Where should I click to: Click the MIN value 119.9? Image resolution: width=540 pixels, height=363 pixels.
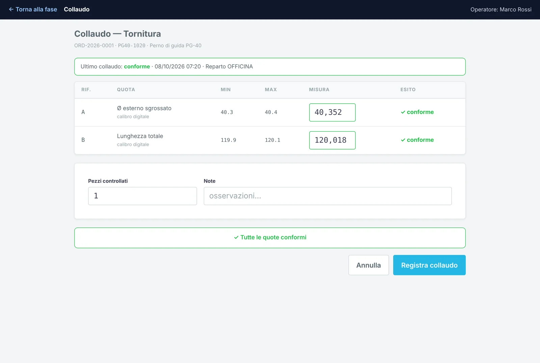click(228, 140)
